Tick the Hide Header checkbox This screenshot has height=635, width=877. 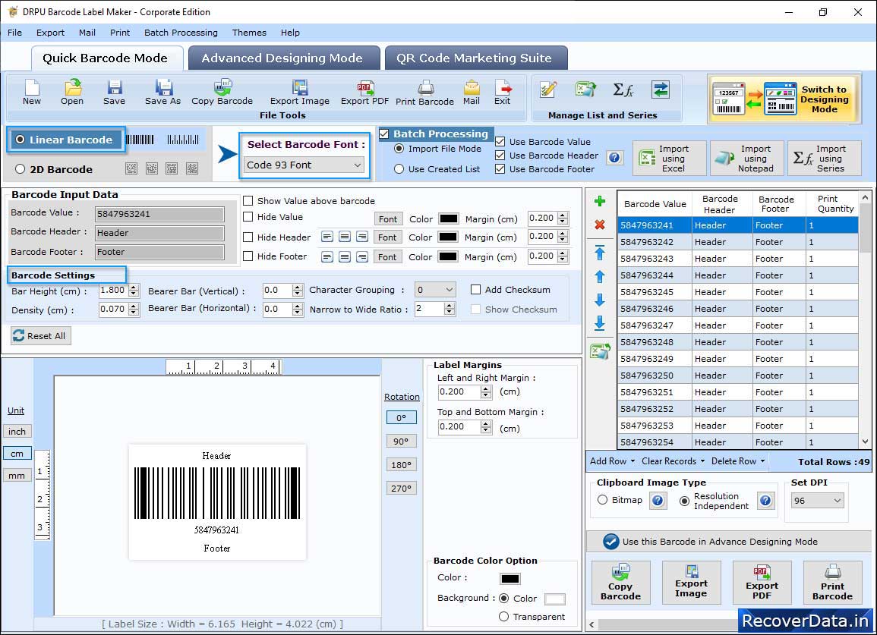[x=248, y=237]
